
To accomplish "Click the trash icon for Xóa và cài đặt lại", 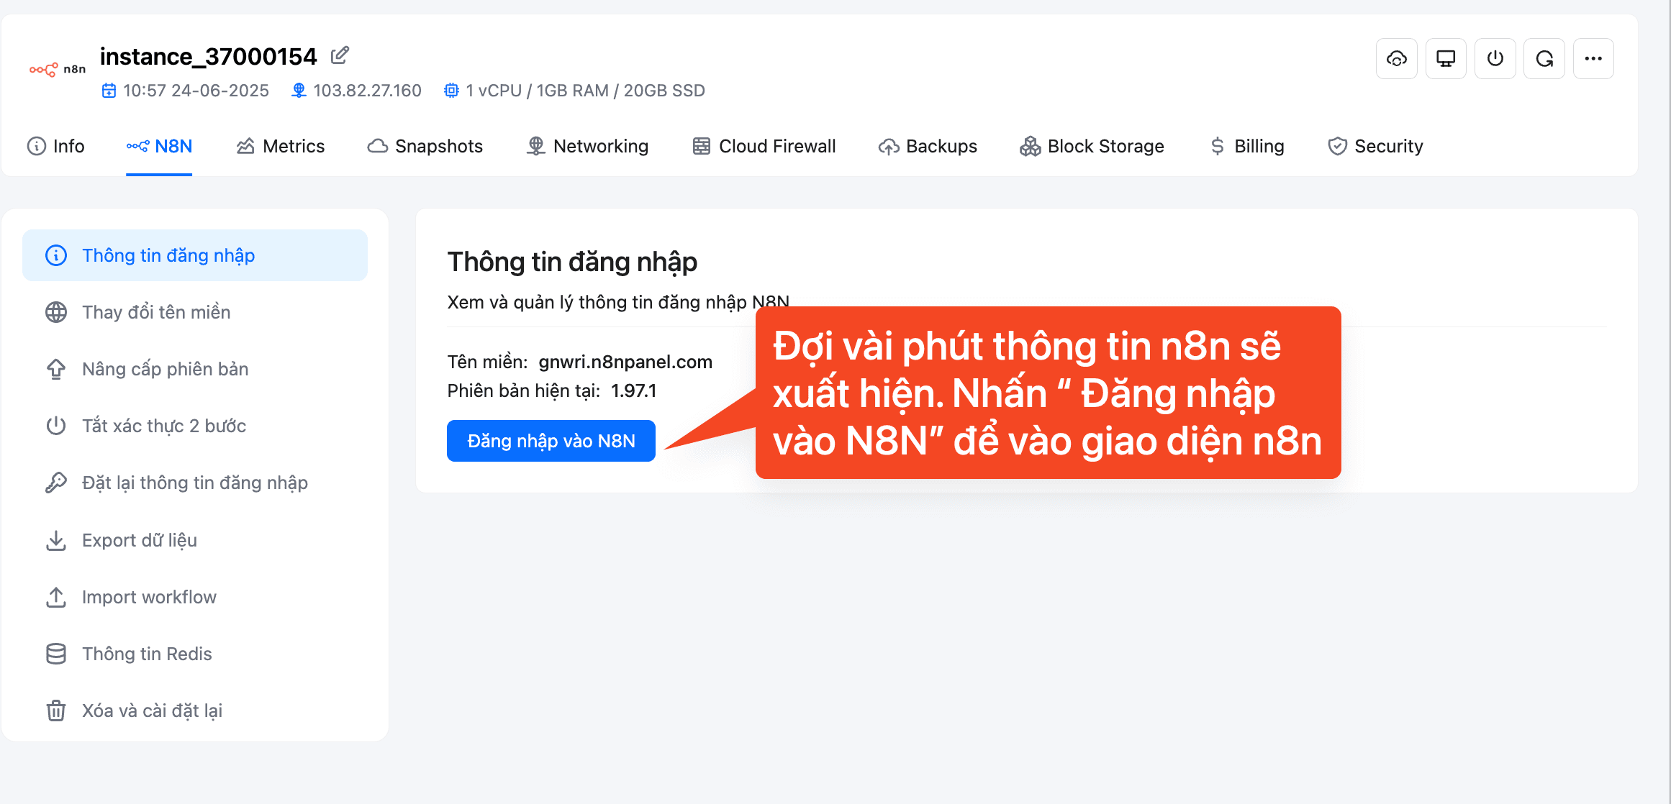I will [56, 711].
